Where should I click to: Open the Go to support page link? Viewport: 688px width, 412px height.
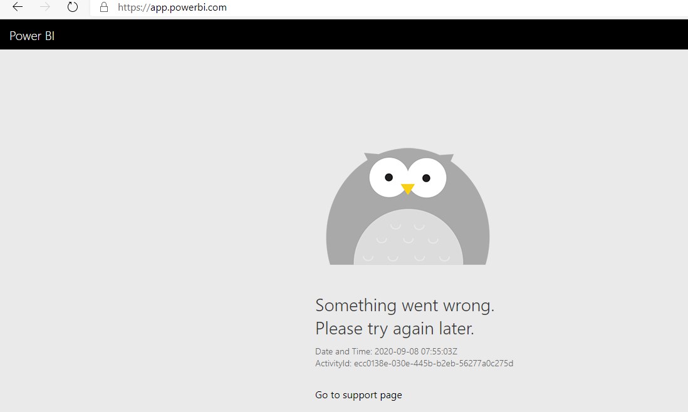tap(358, 395)
